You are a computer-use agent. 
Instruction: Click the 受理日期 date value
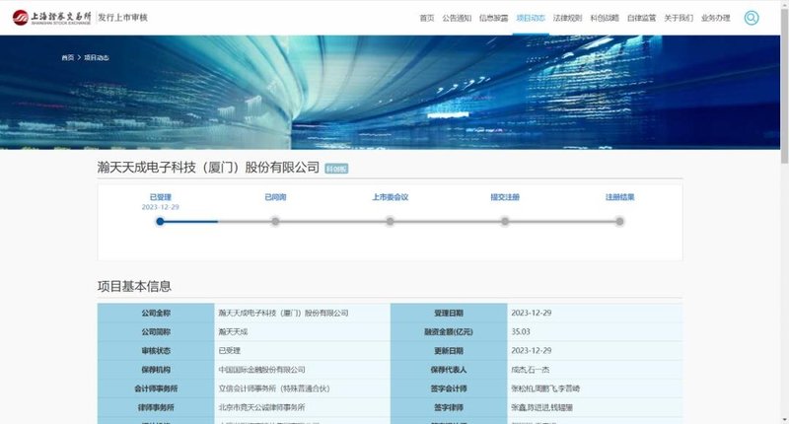(x=532, y=313)
